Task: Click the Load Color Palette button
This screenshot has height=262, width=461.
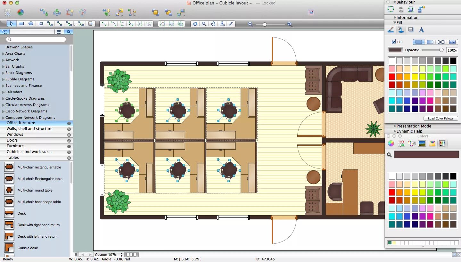Action: click(x=441, y=119)
